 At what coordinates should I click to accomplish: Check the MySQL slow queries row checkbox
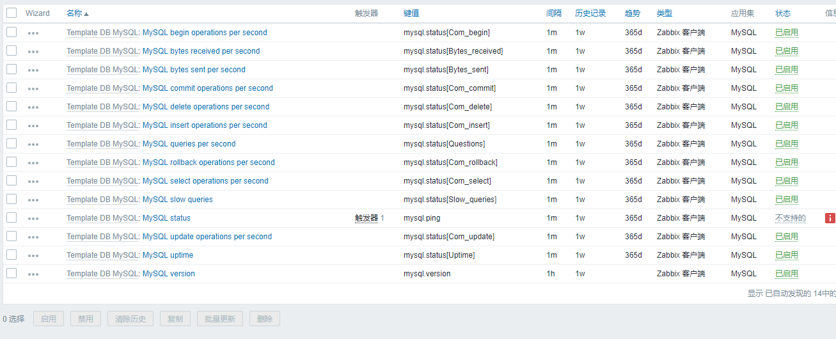[12, 199]
